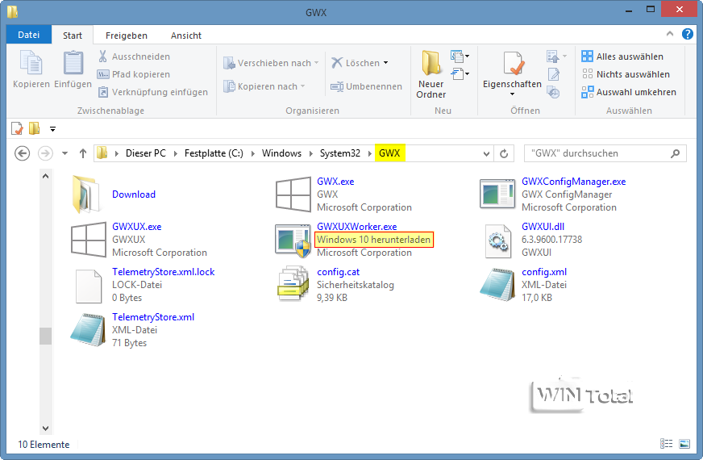703x460 pixels.
Task: Select the Download folder
Action: pyautogui.click(x=114, y=194)
